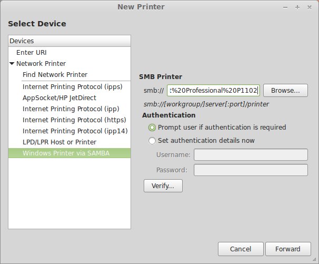Select Find Network Printer

[x=55, y=75]
